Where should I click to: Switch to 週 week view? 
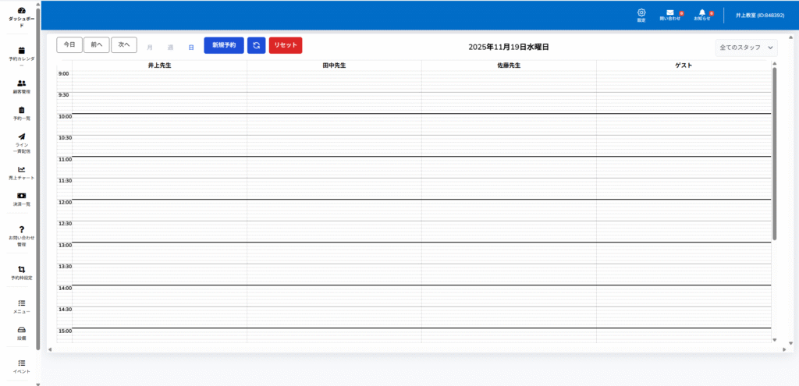point(170,48)
